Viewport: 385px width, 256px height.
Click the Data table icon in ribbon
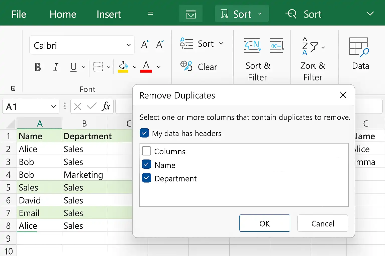359,46
